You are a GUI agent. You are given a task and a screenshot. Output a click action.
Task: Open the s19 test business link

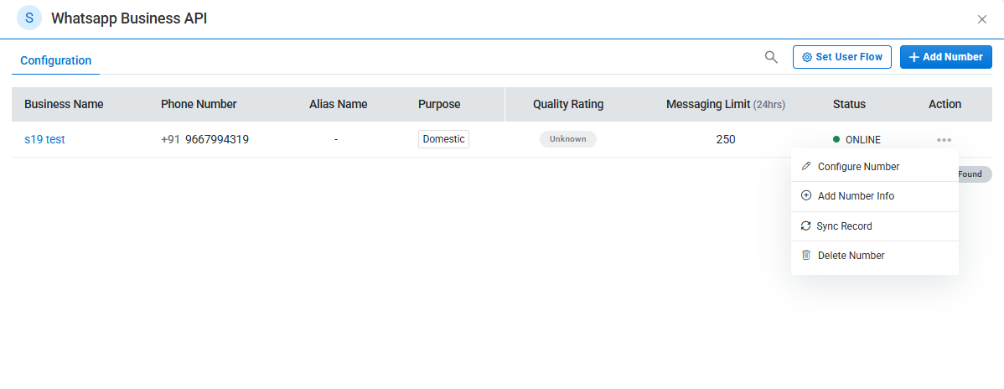(x=44, y=140)
